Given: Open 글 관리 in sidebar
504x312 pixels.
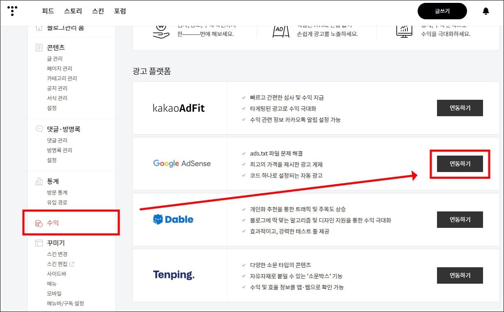Looking at the screenshot, I should (x=55, y=59).
